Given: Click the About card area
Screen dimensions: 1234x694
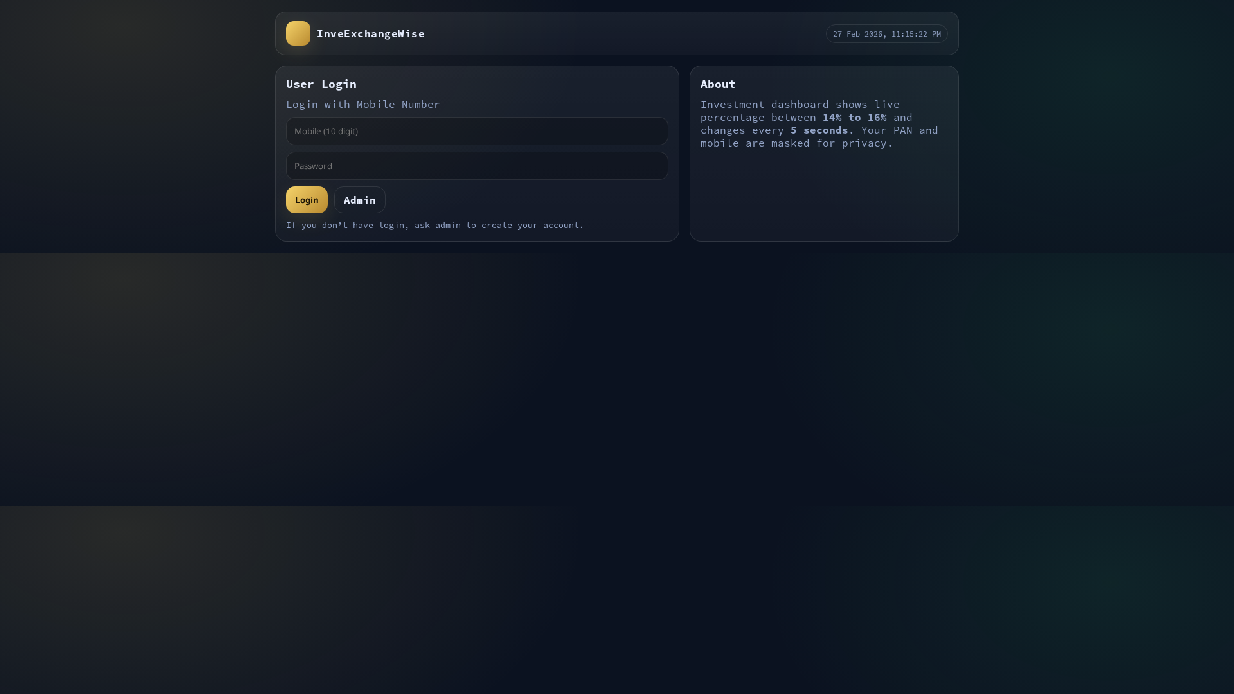Looking at the screenshot, I should [823, 186].
